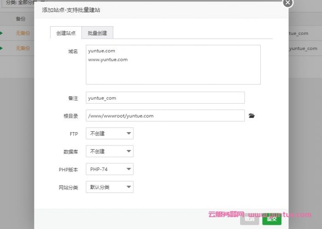Image resolution: width=322 pixels, height=229 pixels.
Task: Switch to the 创建站点 tab
Action: [65, 33]
